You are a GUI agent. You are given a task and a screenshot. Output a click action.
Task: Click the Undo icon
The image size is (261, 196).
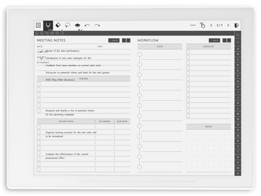coord(87,25)
